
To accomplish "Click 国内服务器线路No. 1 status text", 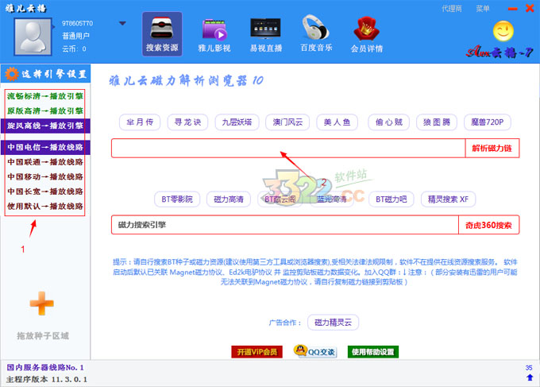I will point(45,368).
